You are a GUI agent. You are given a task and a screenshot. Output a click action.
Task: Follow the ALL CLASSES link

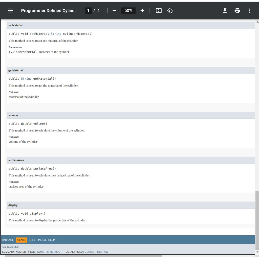coord(10,247)
